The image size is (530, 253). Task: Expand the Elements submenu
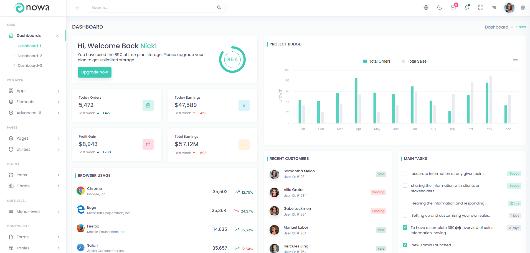click(x=59, y=102)
